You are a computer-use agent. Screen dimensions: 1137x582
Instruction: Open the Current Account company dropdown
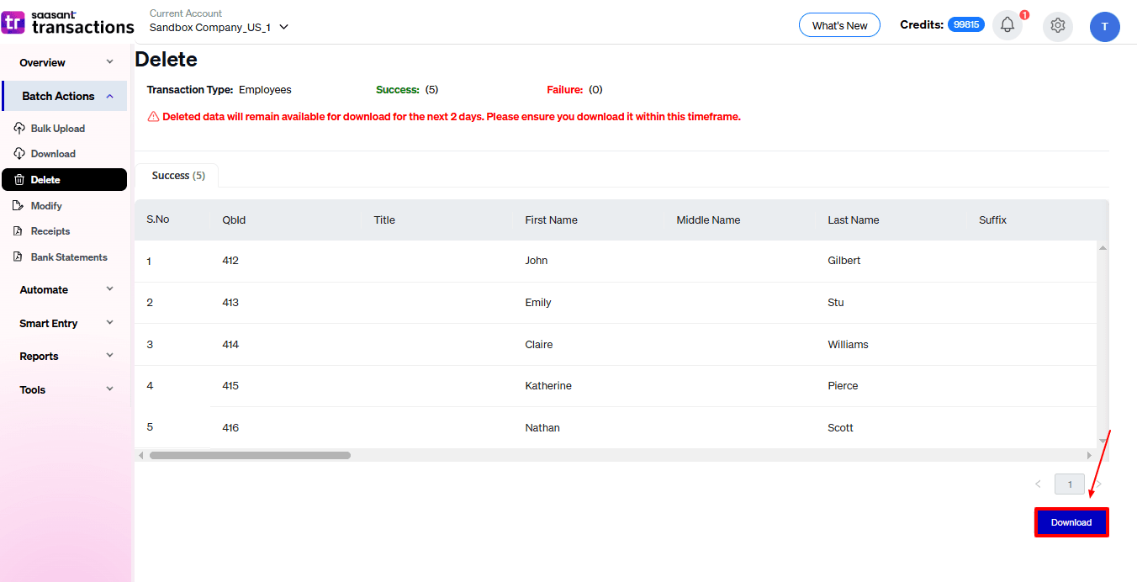point(219,27)
